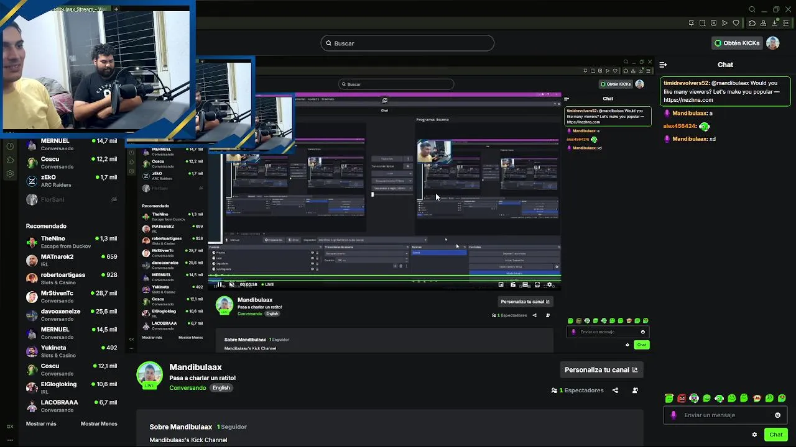The height and width of the screenshot is (447, 796).
Task: Click Personaliza tu canal in nested stream
Action: (525, 302)
